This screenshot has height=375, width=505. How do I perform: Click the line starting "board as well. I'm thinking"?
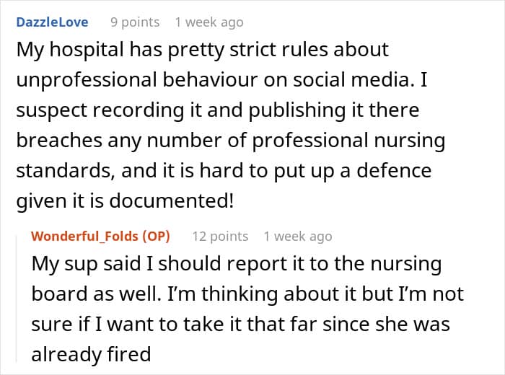[247, 294]
